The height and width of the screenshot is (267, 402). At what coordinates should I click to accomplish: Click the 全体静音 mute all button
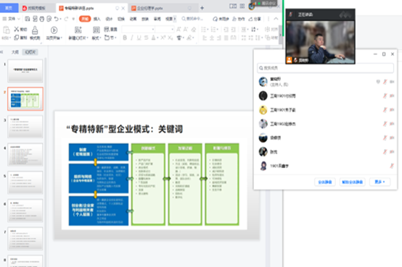coord(325,182)
